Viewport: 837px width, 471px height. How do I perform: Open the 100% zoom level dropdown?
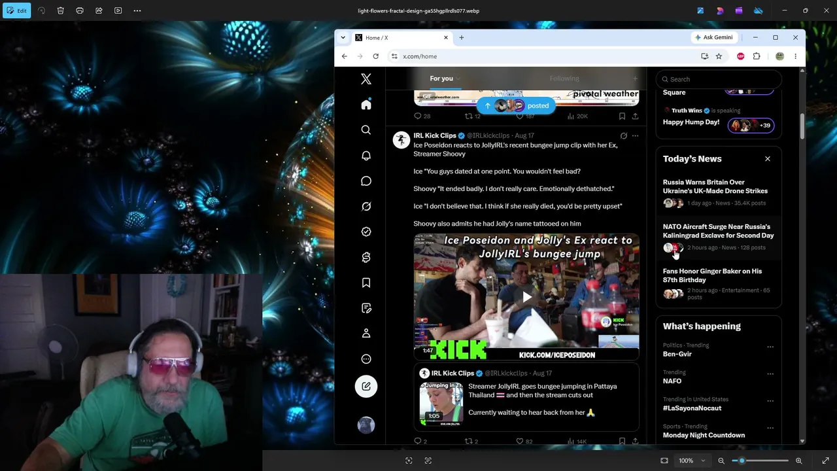[x=692, y=461]
